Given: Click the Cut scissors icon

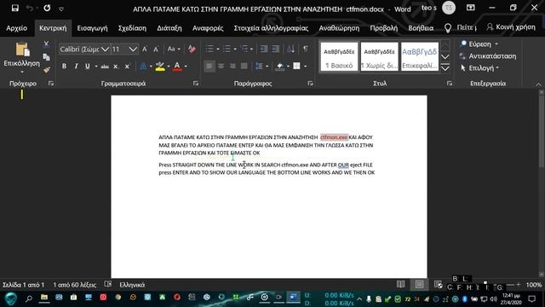Looking at the screenshot, I should point(46,44).
